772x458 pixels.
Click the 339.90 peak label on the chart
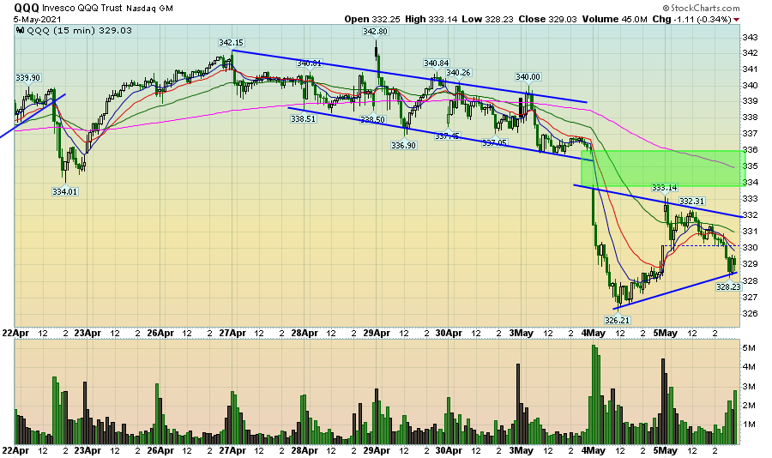click(x=28, y=78)
